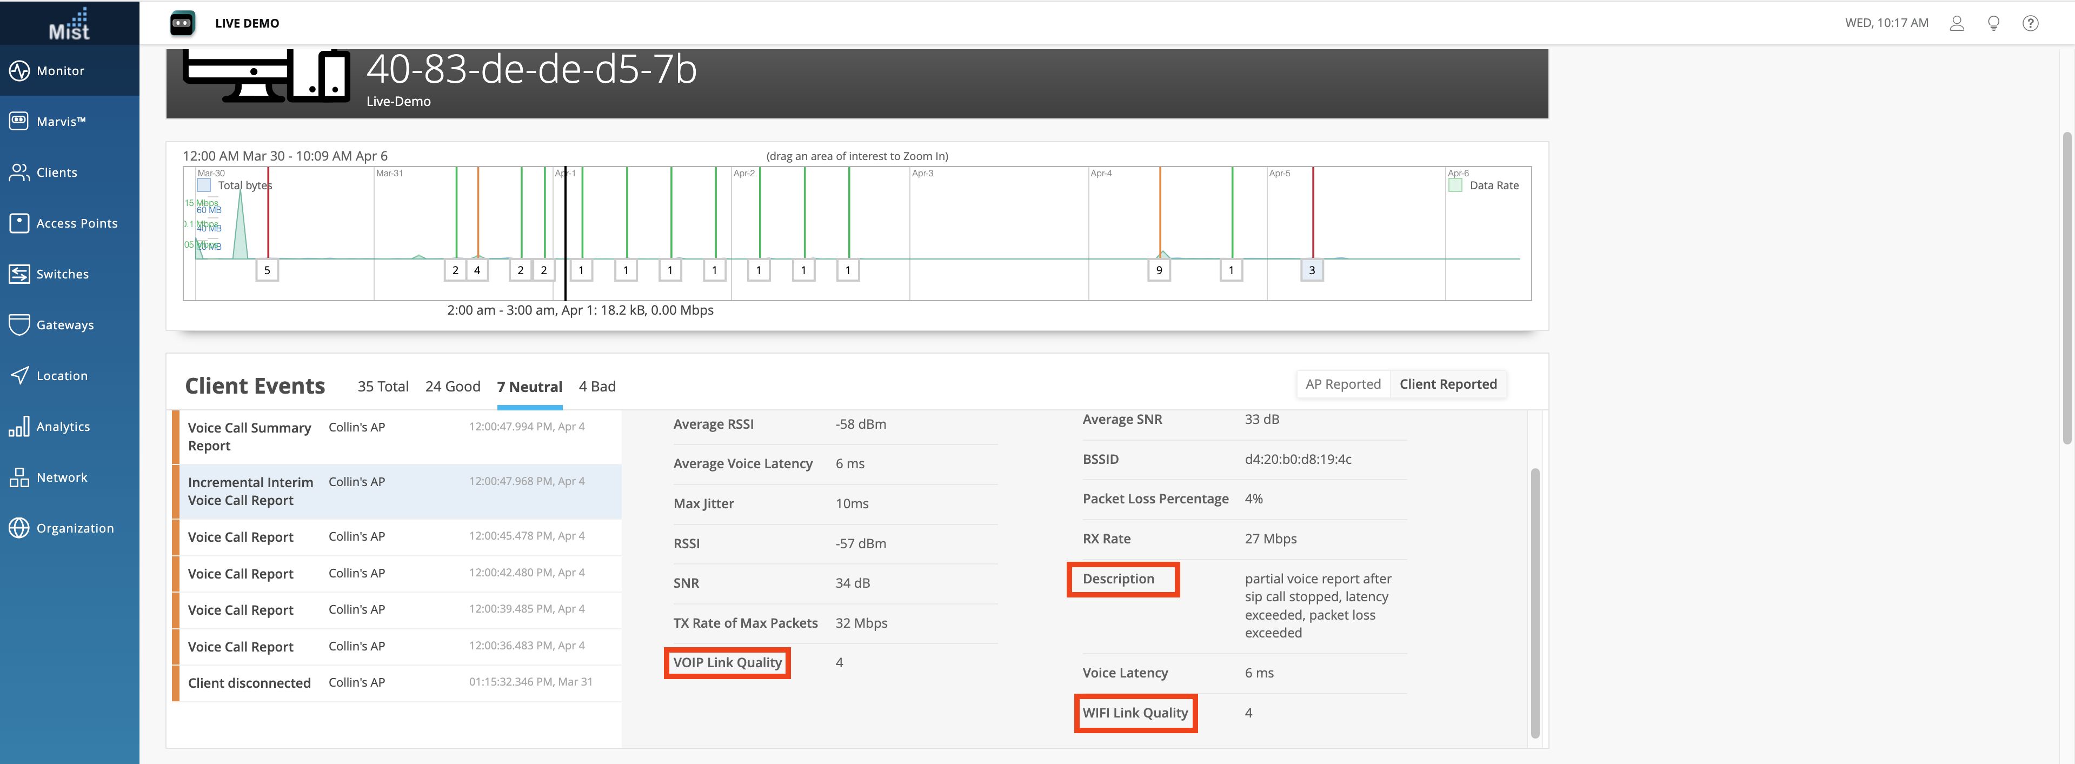
Task: Go to Clients sidebar icon
Action: tap(19, 172)
